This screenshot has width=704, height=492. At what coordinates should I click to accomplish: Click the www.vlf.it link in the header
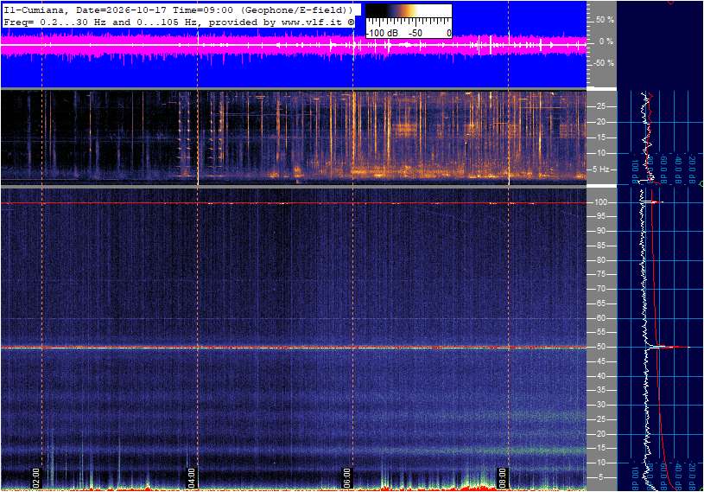[x=311, y=22]
